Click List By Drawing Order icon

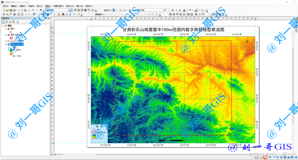click(3, 22)
